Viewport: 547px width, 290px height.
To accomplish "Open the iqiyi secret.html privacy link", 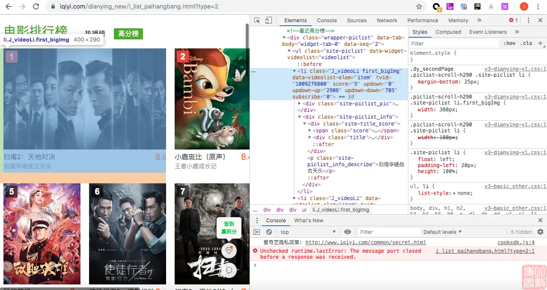I will coord(366,242).
